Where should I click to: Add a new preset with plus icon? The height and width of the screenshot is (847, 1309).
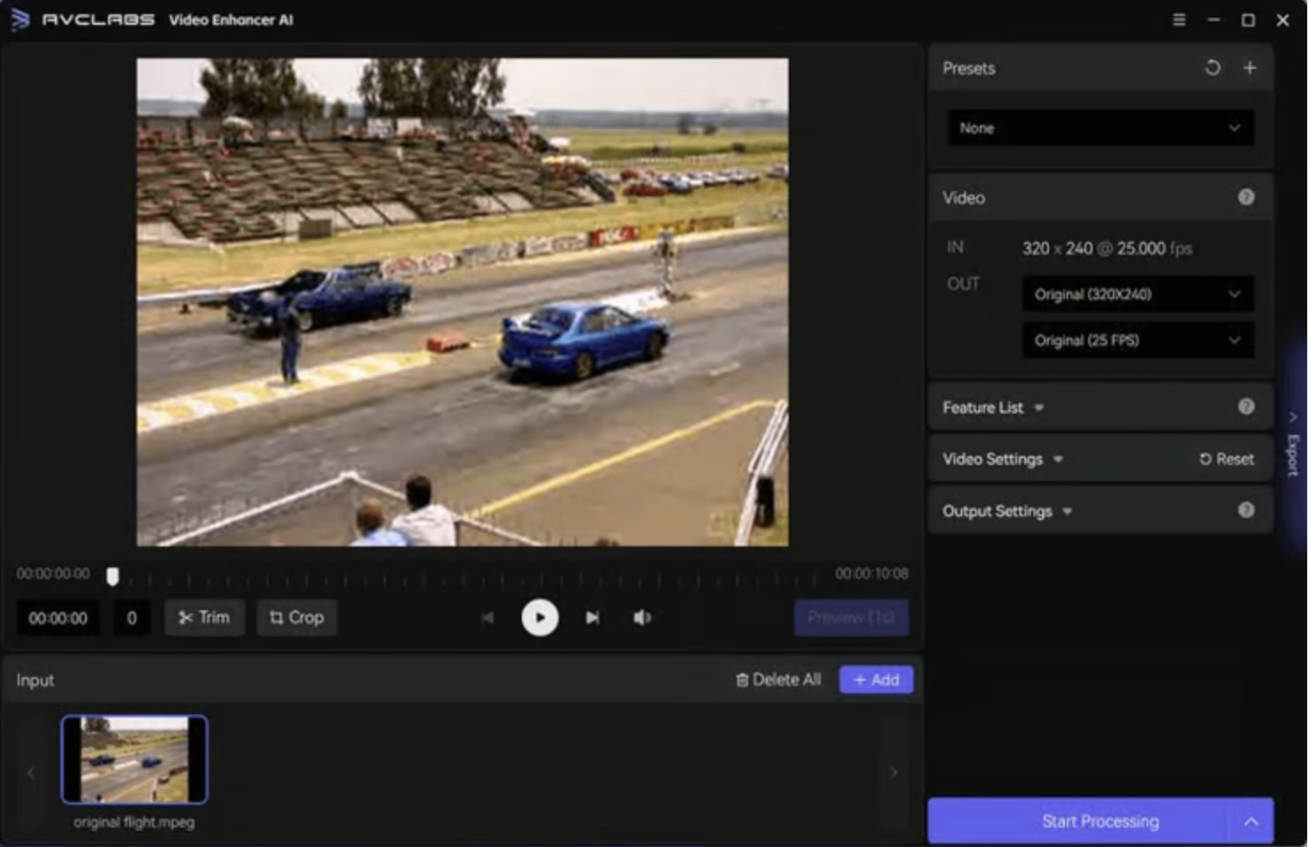tap(1249, 68)
